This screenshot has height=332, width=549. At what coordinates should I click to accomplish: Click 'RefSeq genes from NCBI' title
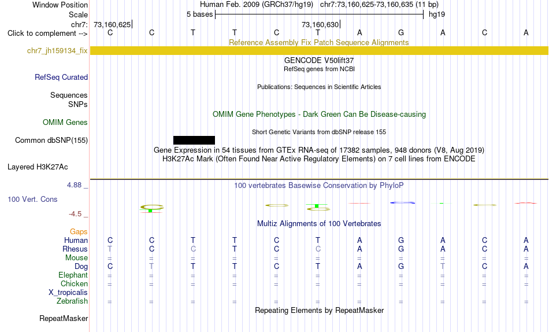[319, 69]
